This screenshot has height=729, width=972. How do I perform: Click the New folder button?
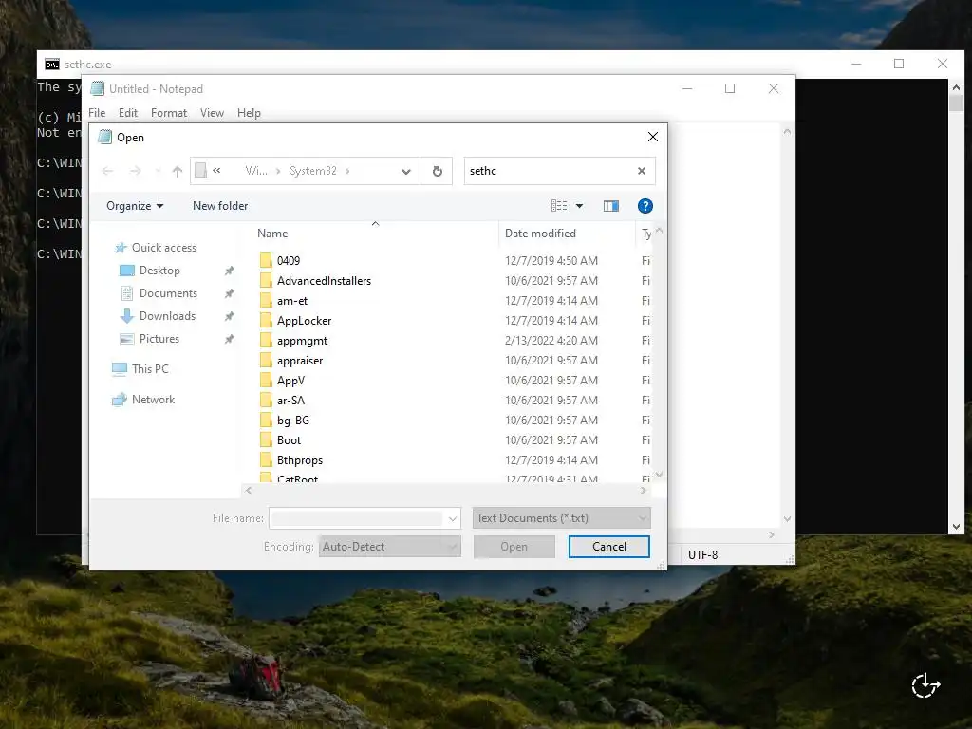[x=220, y=206]
